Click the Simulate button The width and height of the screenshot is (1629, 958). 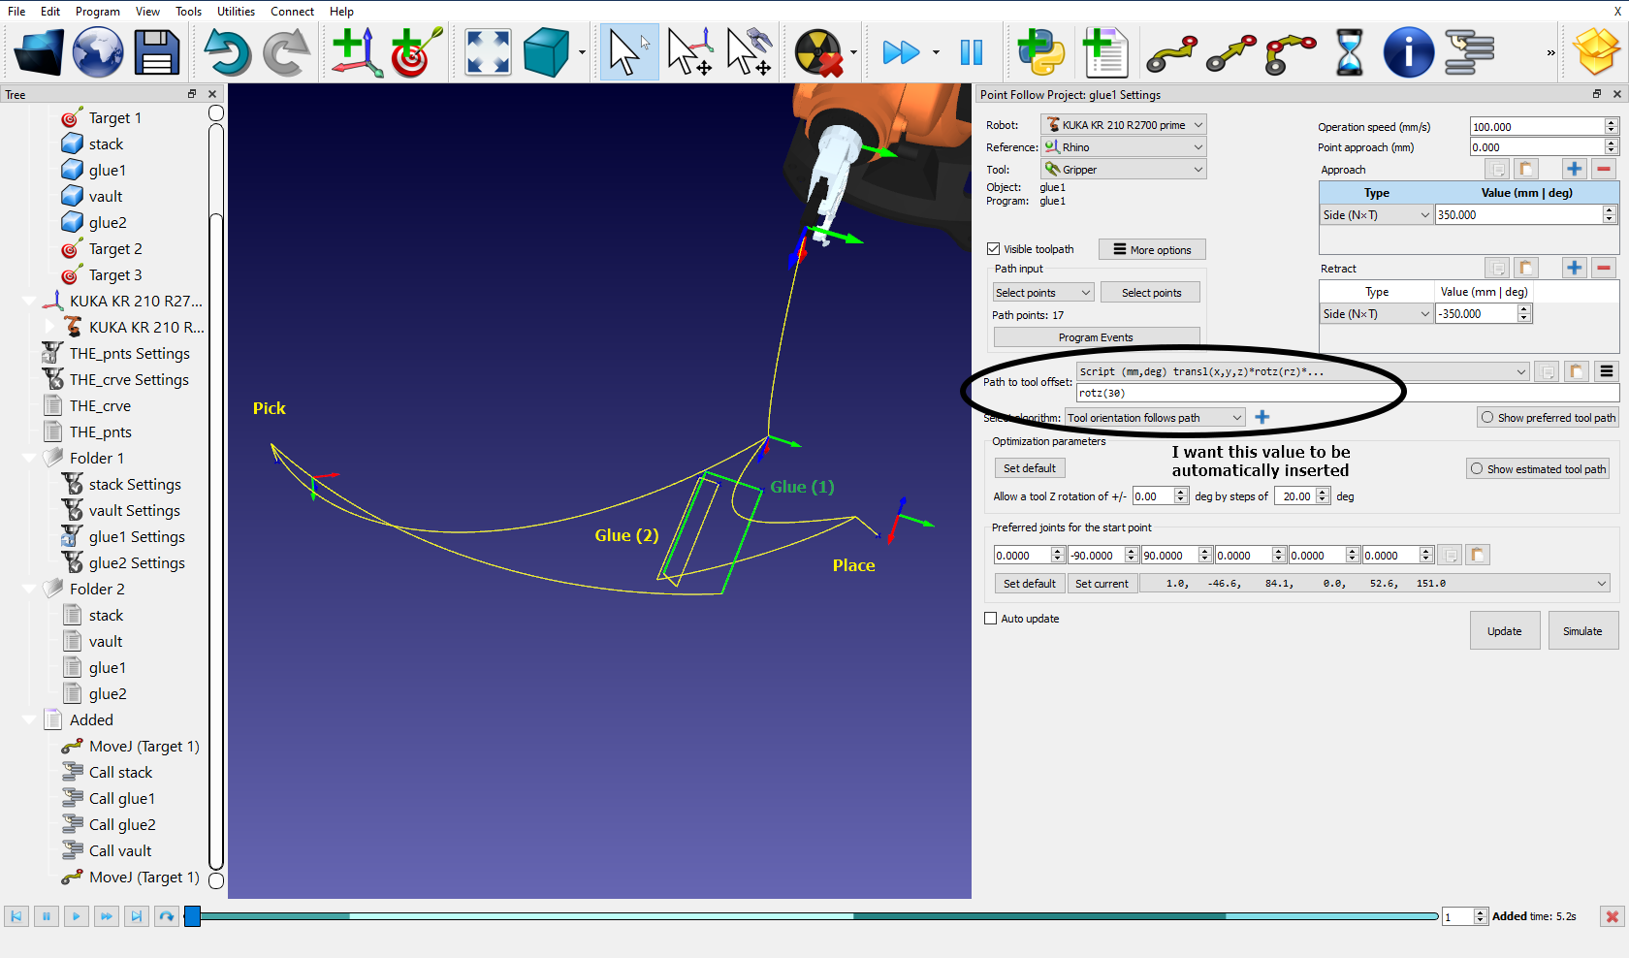1582,631
